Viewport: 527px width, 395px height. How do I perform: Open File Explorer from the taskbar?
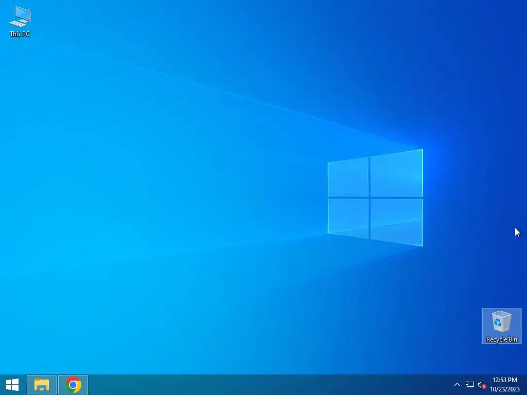42,385
